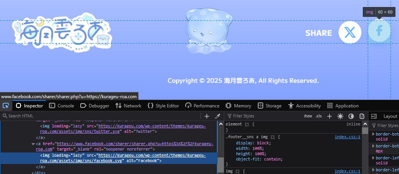Open the Accessibility tab
This screenshot has width=399, height=174.
[304, 105]
